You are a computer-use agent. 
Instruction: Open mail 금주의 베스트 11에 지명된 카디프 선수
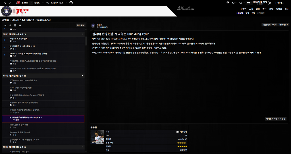coord(43,141)
